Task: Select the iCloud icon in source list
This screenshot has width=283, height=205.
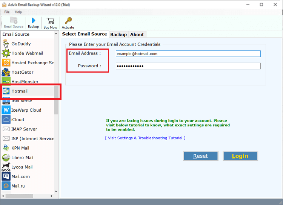Action: point(6,120)
